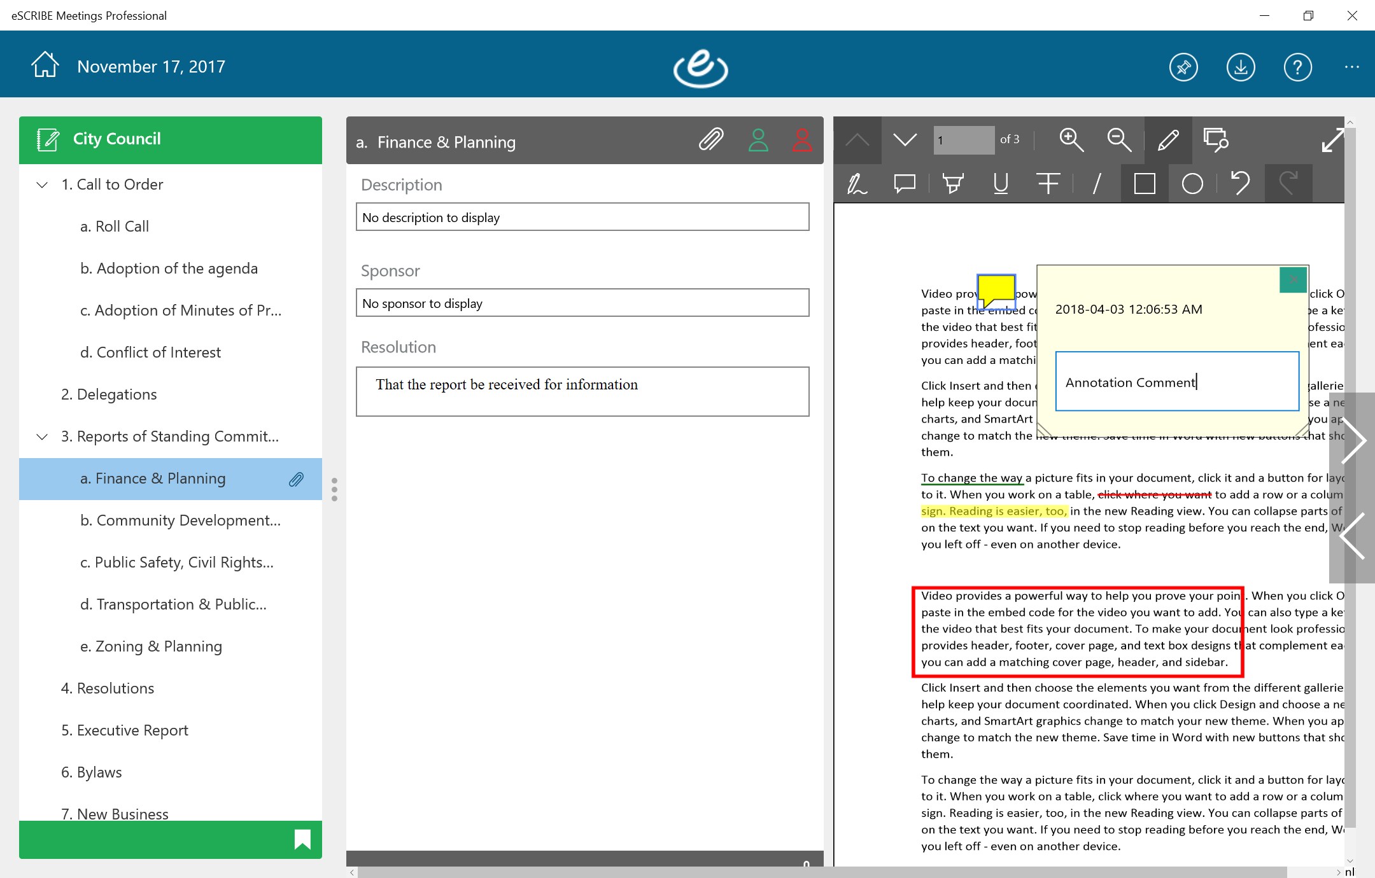The image size is (1375, 878).
Task: Toggle the pencil annotation mode button
Action: click(x=1168, y=140)
